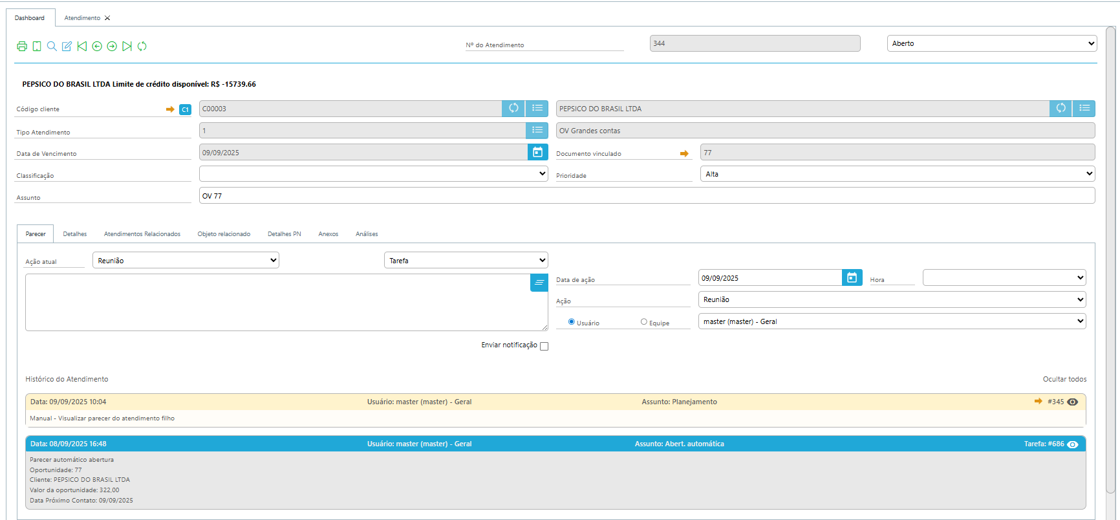Open the Aberto status dropdown
The width and height of the screenshot is (1120, 520).
[x=992, y=43]
